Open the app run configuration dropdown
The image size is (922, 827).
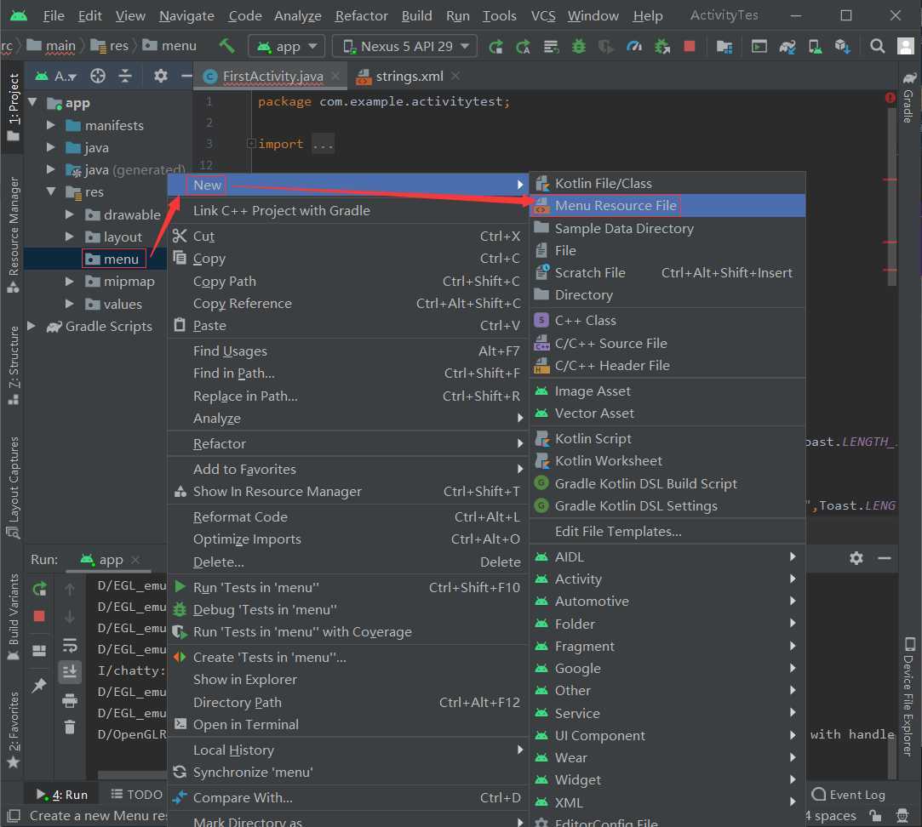click(x=287, y=46)
